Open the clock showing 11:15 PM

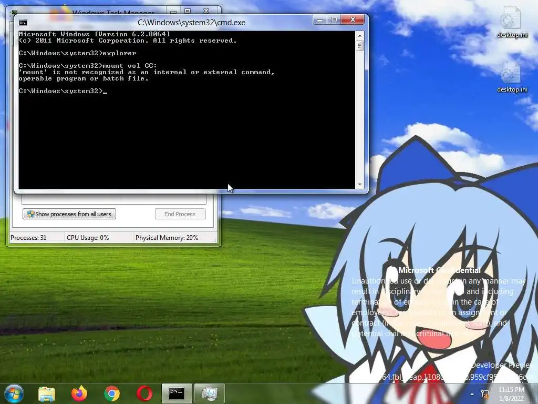tap(511, 394)
